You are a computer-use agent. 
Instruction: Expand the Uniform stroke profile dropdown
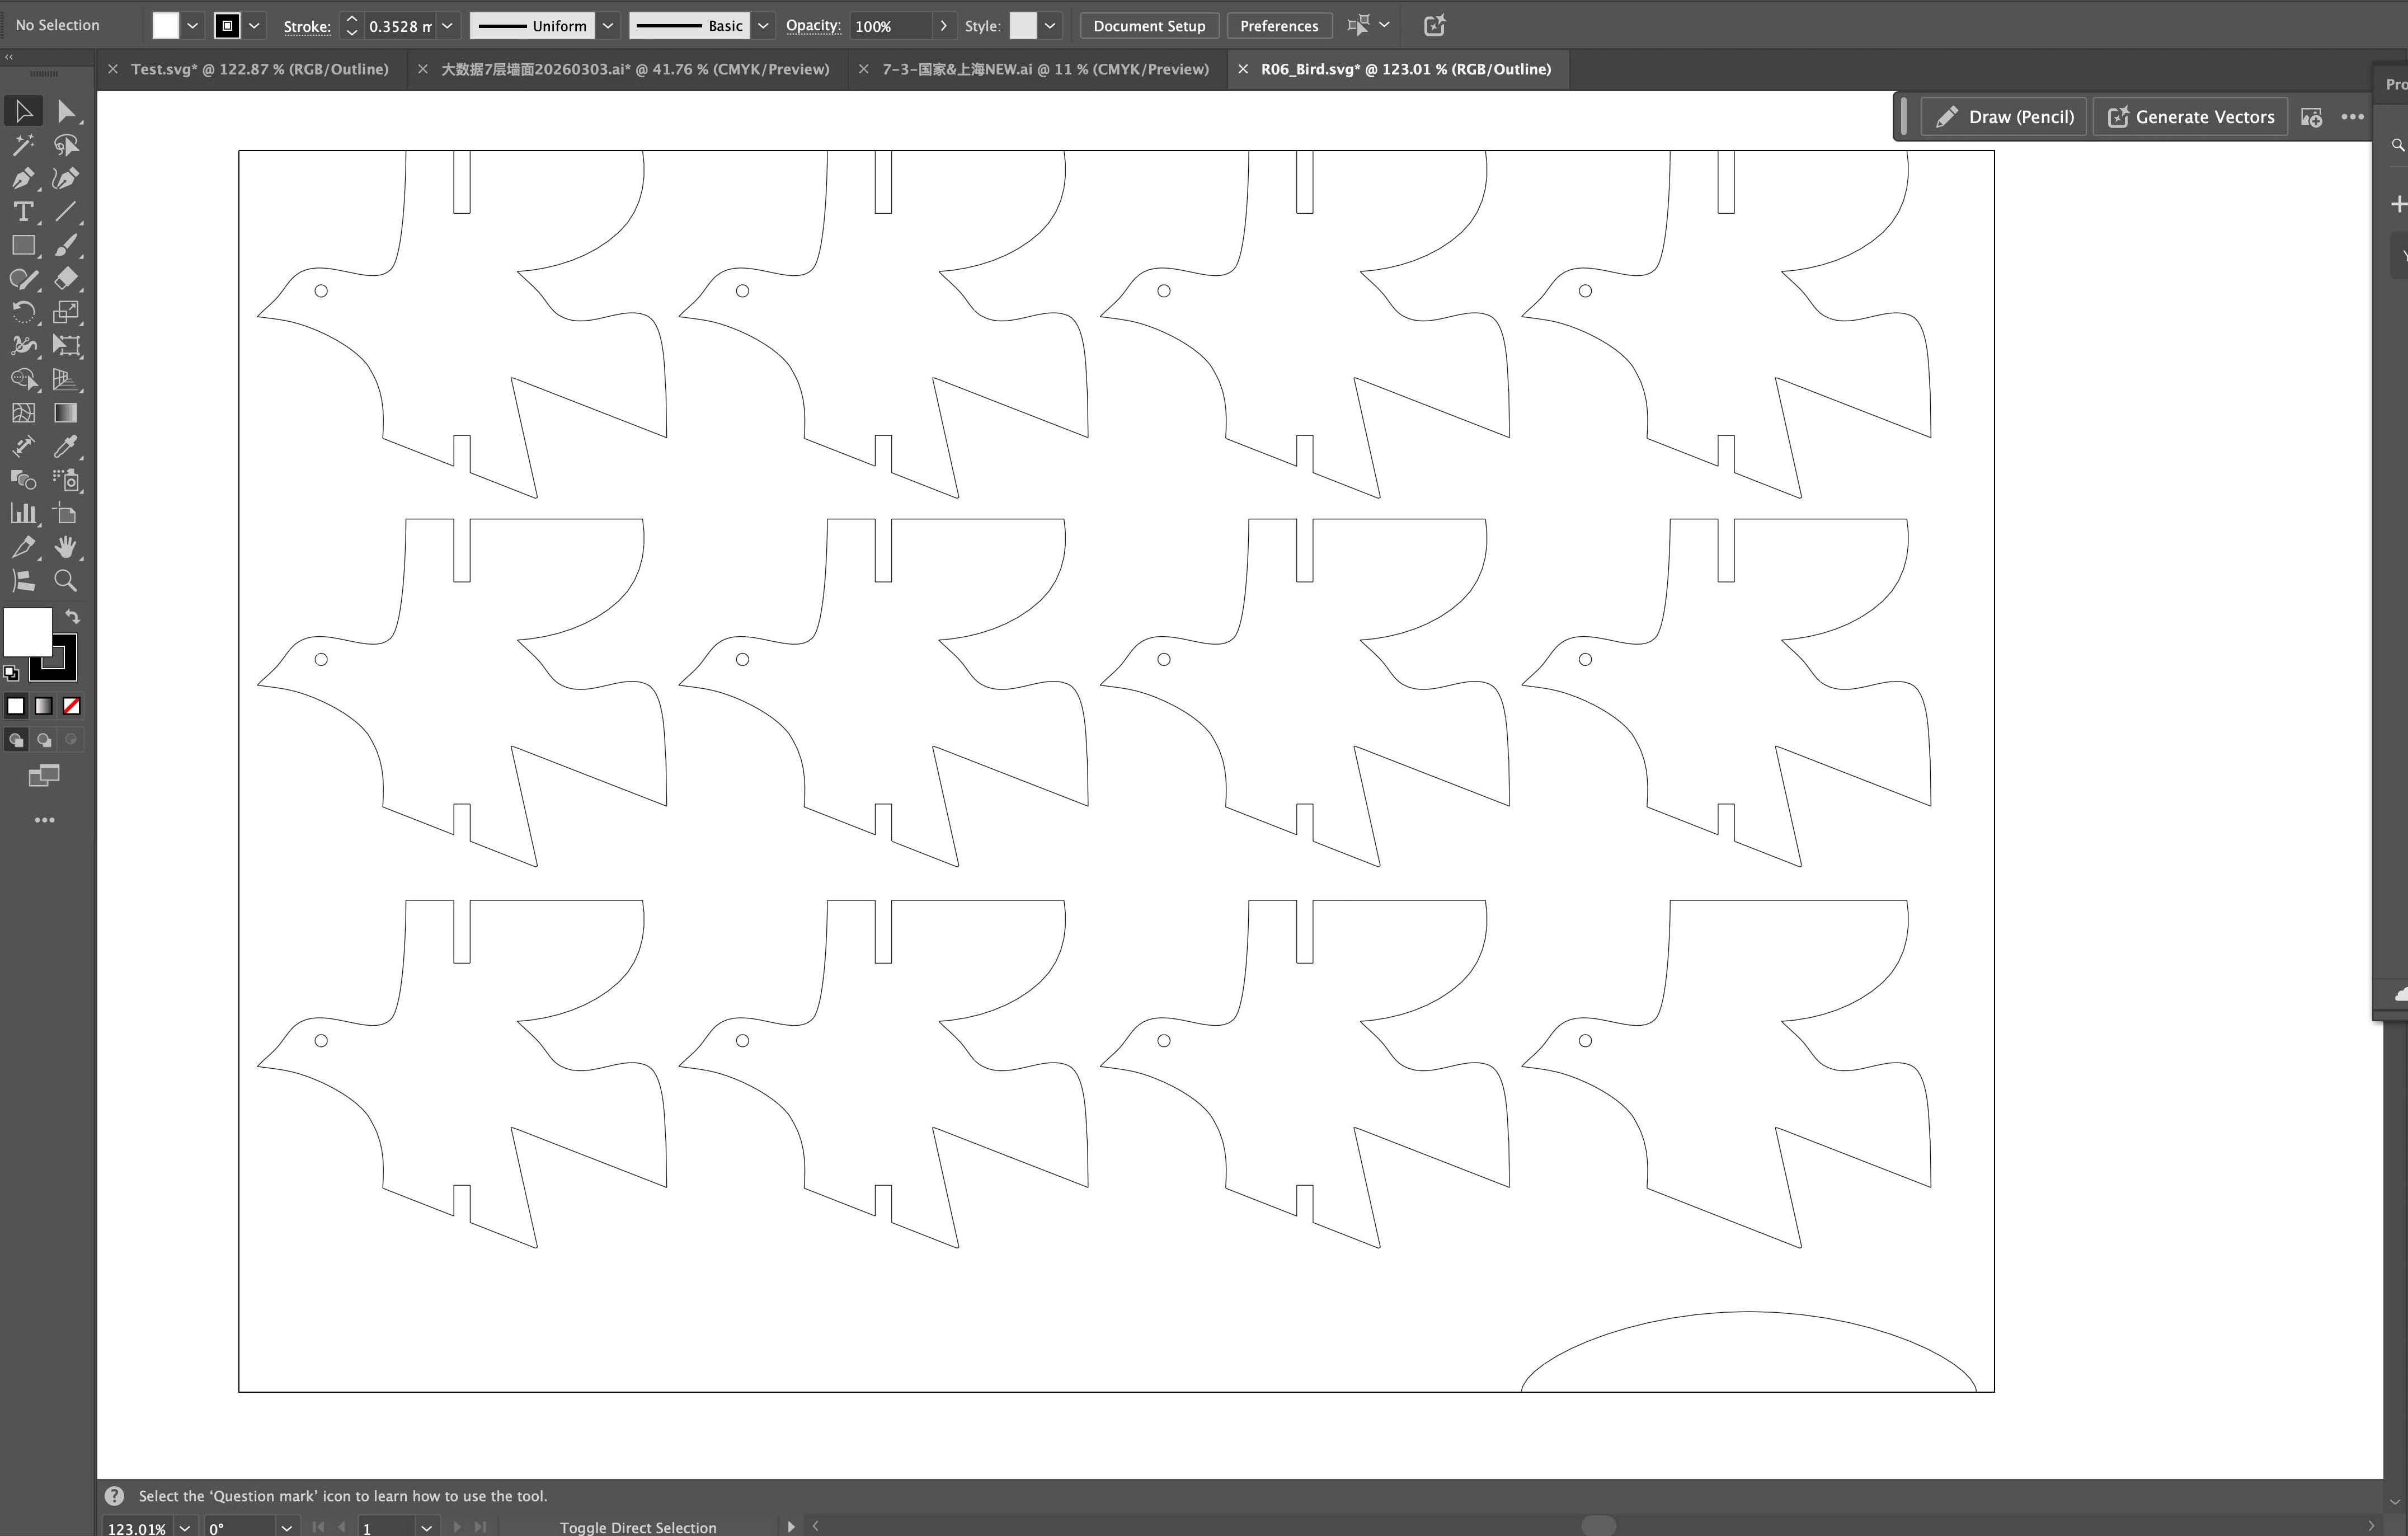[608, 25]
